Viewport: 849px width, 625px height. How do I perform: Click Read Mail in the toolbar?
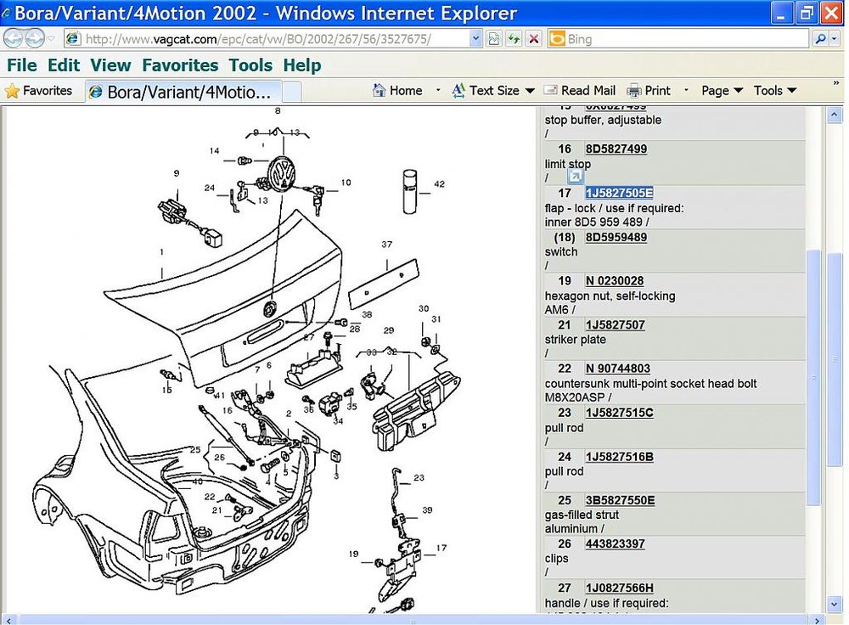(x=579, y=91)
